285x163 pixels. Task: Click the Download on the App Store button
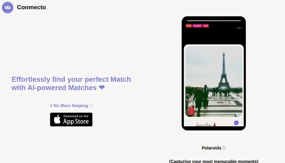coord(71,120)
